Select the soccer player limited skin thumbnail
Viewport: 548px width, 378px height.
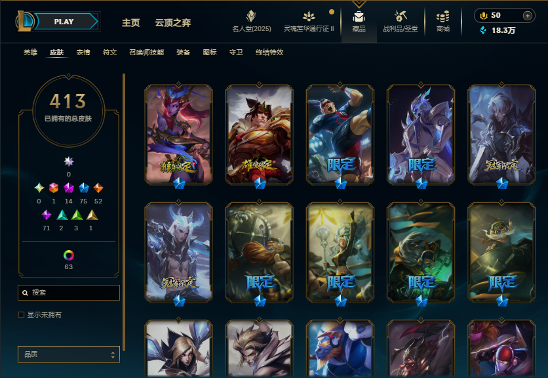coord(340,135)
